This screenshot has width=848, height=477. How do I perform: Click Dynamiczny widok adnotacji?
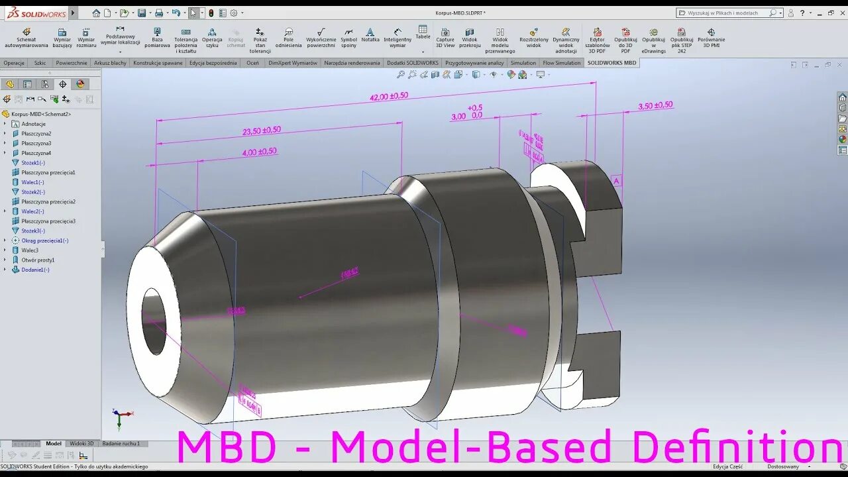click(566, 40)
